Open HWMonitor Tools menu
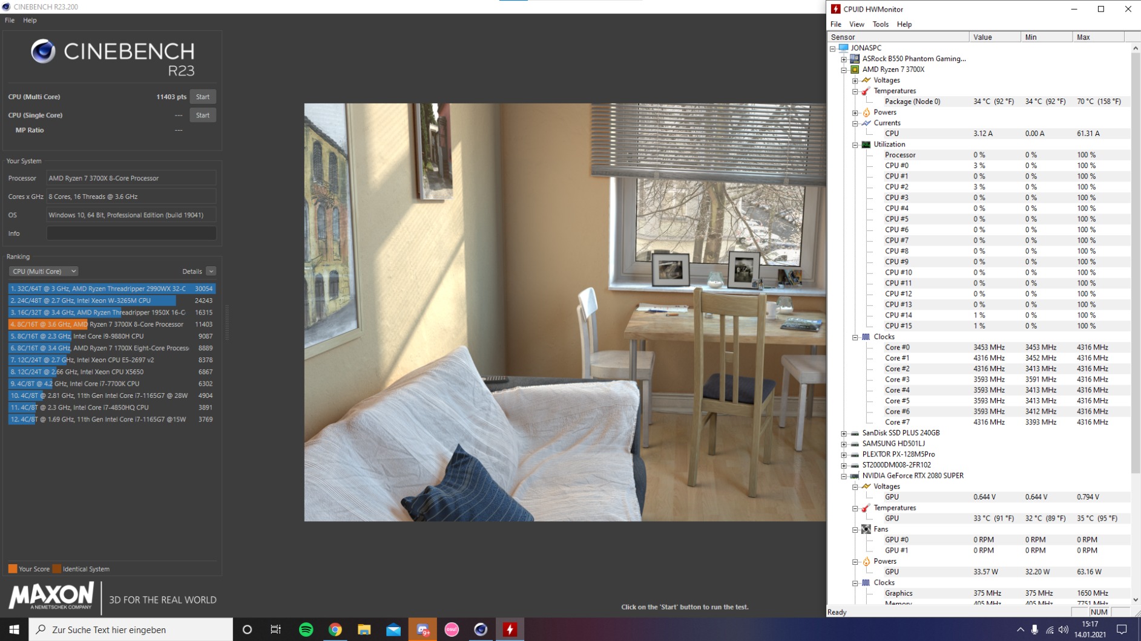1141x641 pixels. pyautogui.click(x=880, y=24)
